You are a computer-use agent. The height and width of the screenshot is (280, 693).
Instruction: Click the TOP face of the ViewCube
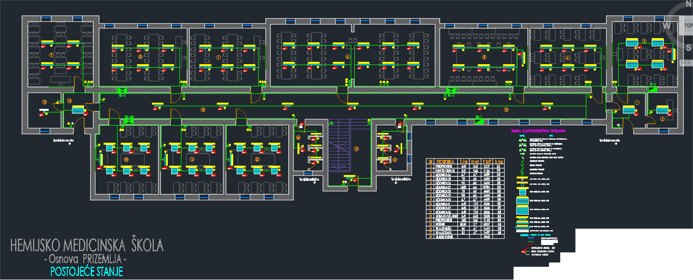688,26
